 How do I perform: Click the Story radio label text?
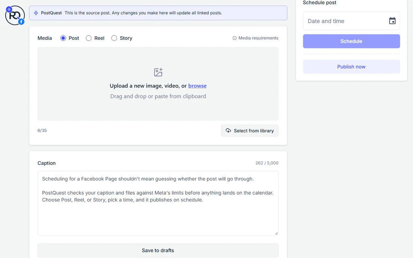pos(126,38)
